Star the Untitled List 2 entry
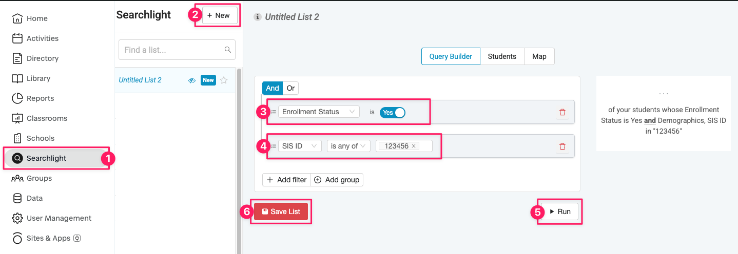This screenshot has width=738, height=254. coord(224,80)
